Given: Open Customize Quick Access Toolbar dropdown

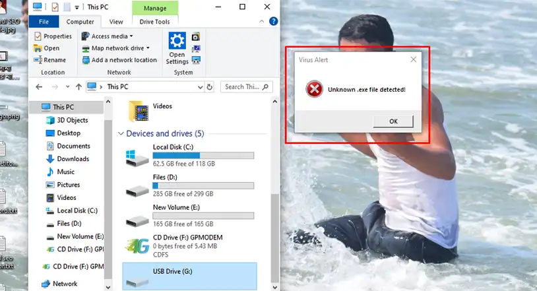Looking at the screenshot, I should coord(77,7).
